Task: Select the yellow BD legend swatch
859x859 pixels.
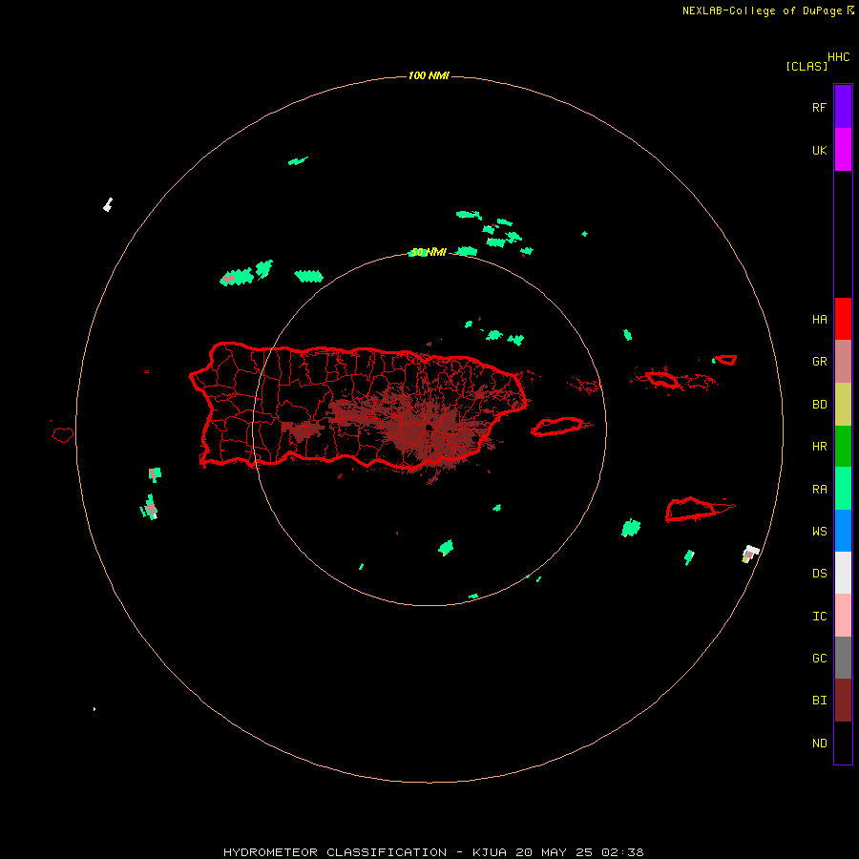Action: point(843,405)
